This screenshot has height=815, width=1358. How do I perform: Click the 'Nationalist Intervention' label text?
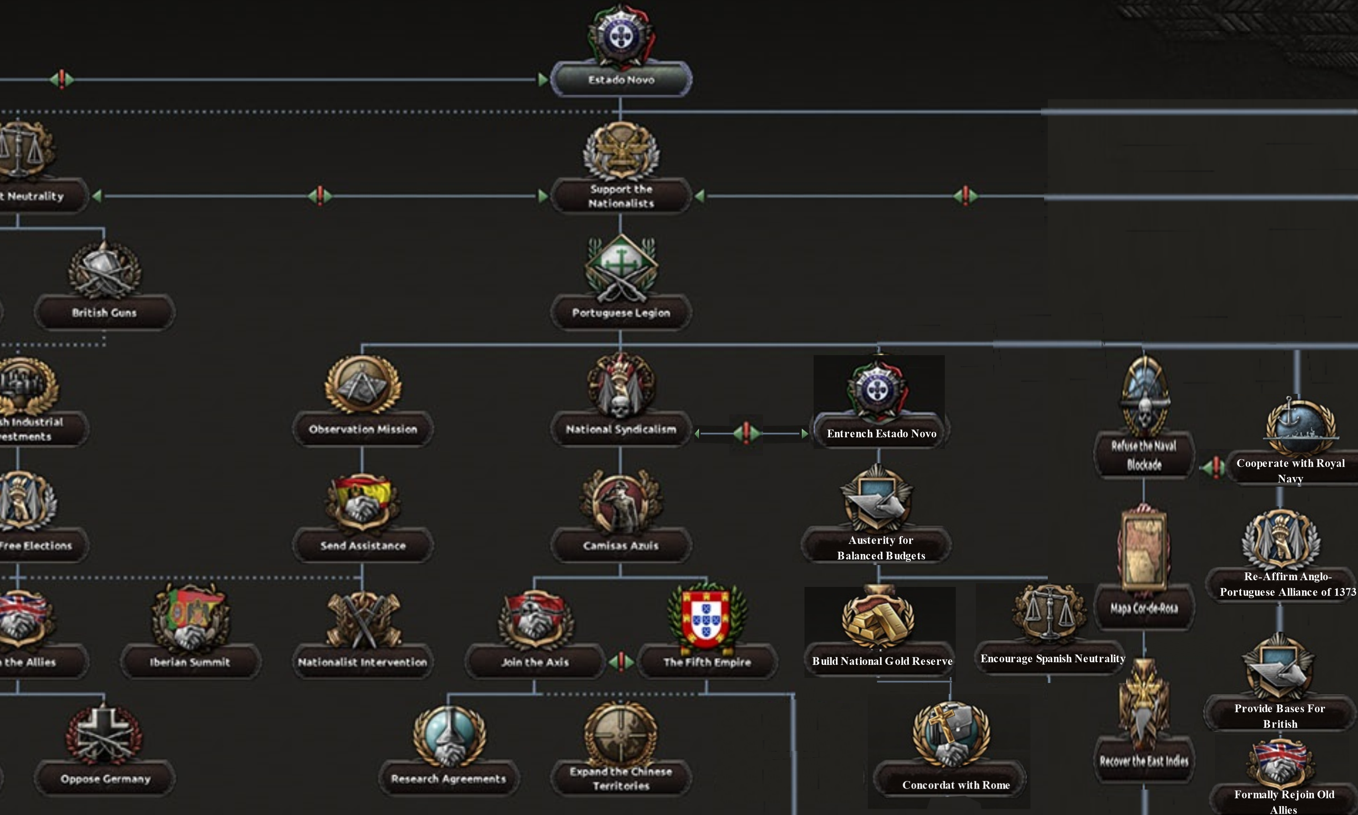pos(363,662)
